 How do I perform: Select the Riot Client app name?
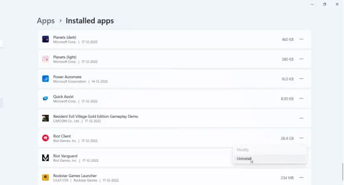(62, 136)
